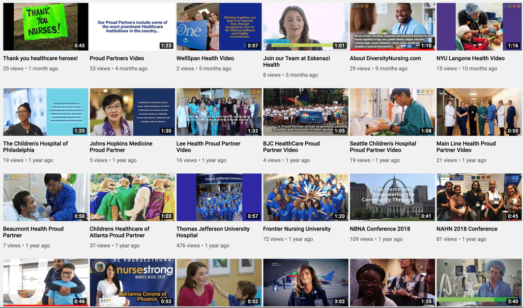The width and height of the screenshot is (523, 308).
Task: Open 'Main Line Health Proud Partner Video' title
Action: [466, 147]
